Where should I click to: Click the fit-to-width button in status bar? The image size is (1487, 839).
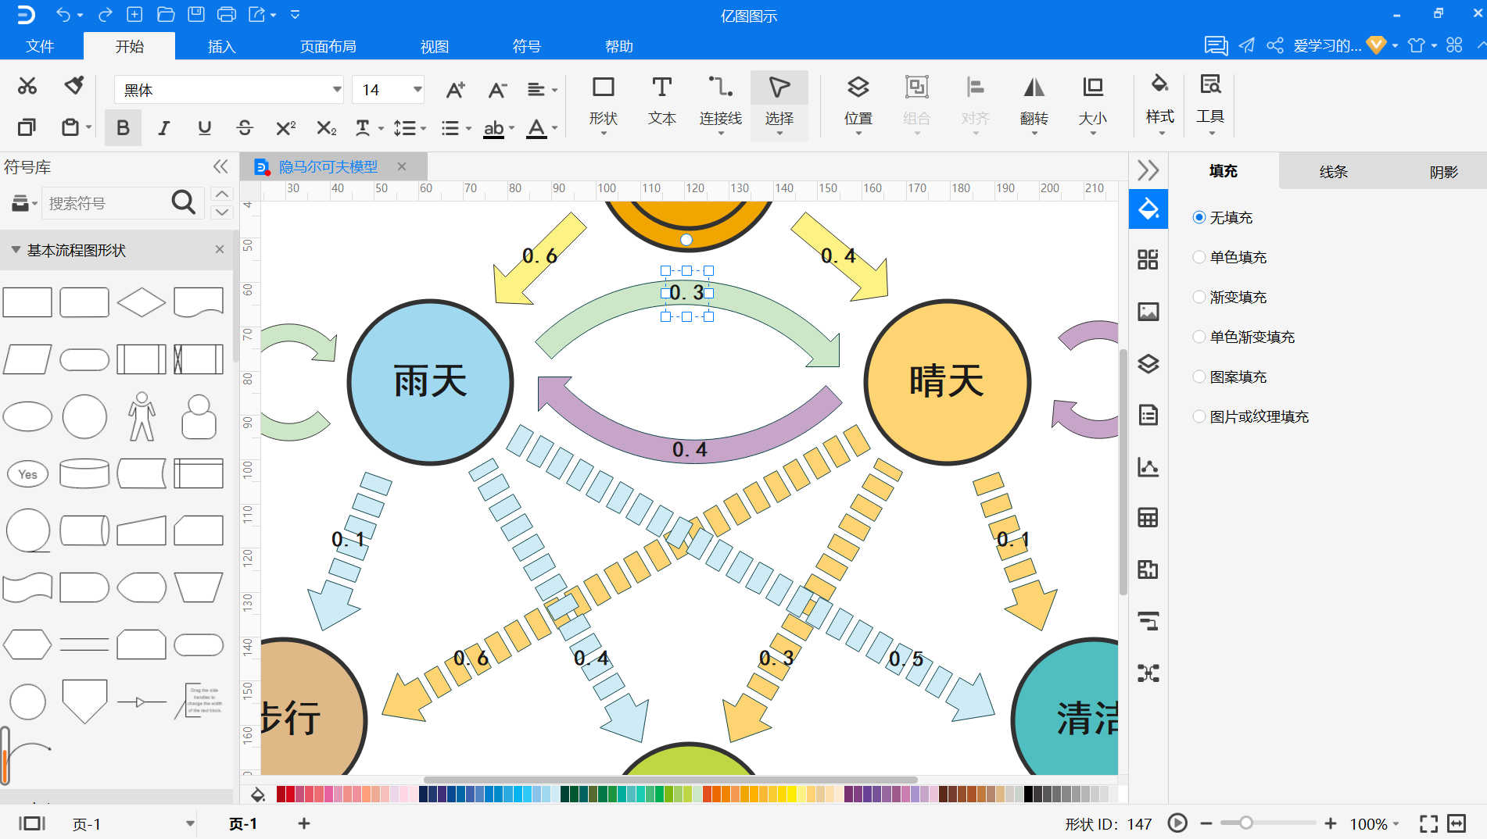pyautogui.click(x=1457, y=823)
